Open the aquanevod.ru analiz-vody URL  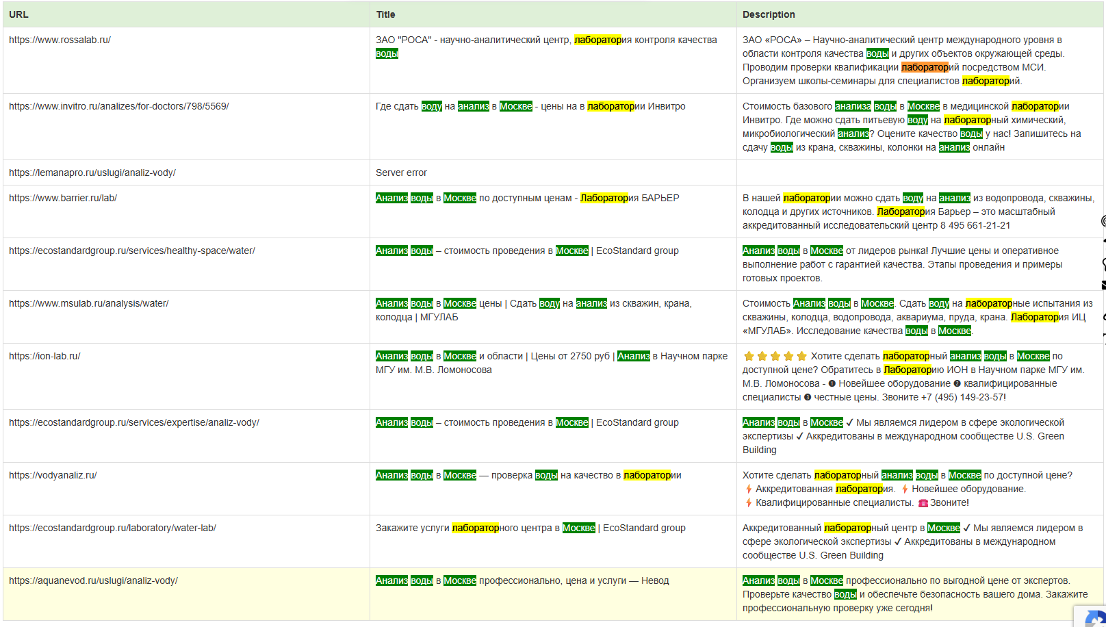tap(93, 580)
